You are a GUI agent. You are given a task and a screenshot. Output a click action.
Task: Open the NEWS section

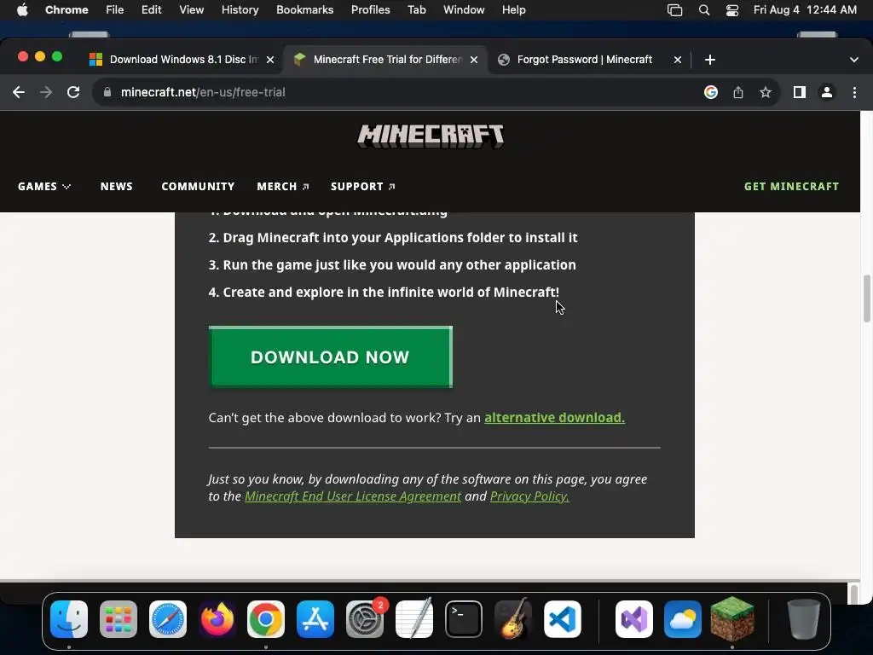116,187
